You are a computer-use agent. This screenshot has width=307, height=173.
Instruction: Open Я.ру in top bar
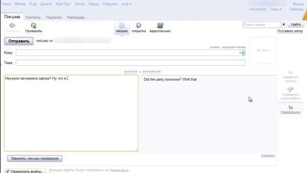[33, 4]
